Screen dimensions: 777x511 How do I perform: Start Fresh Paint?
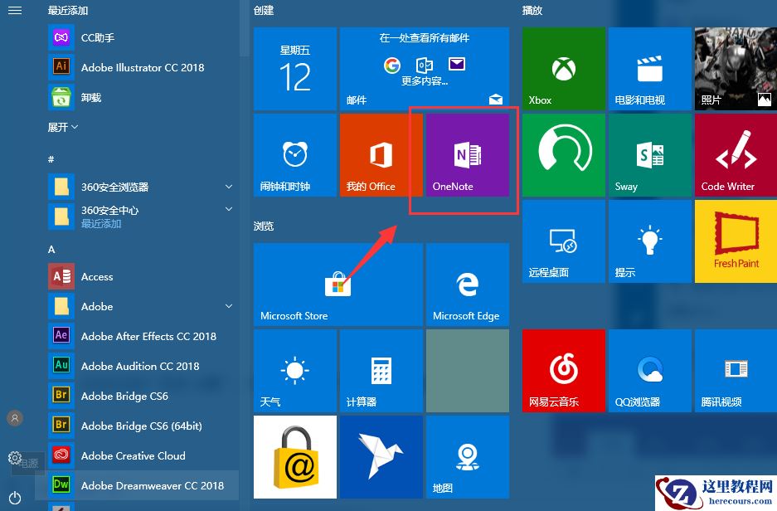(735, 241)
